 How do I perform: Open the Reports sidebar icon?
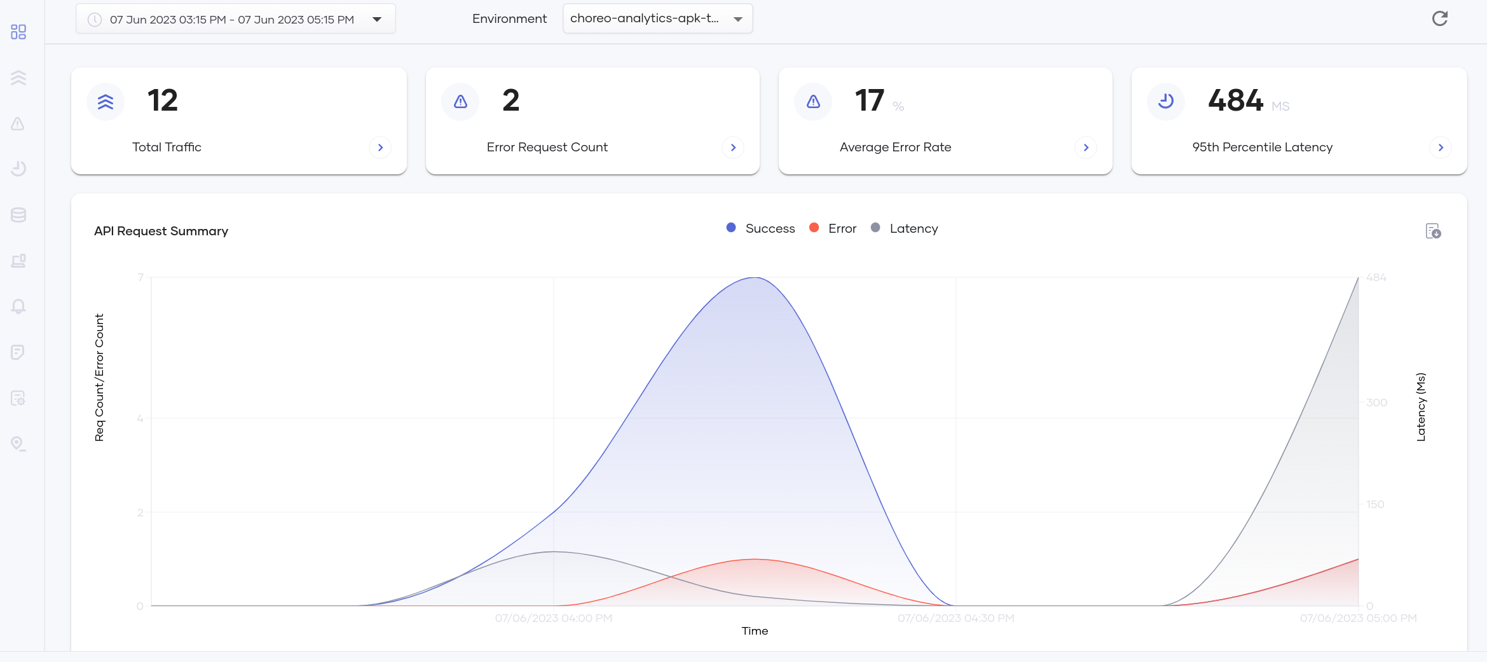click(18, 352)
